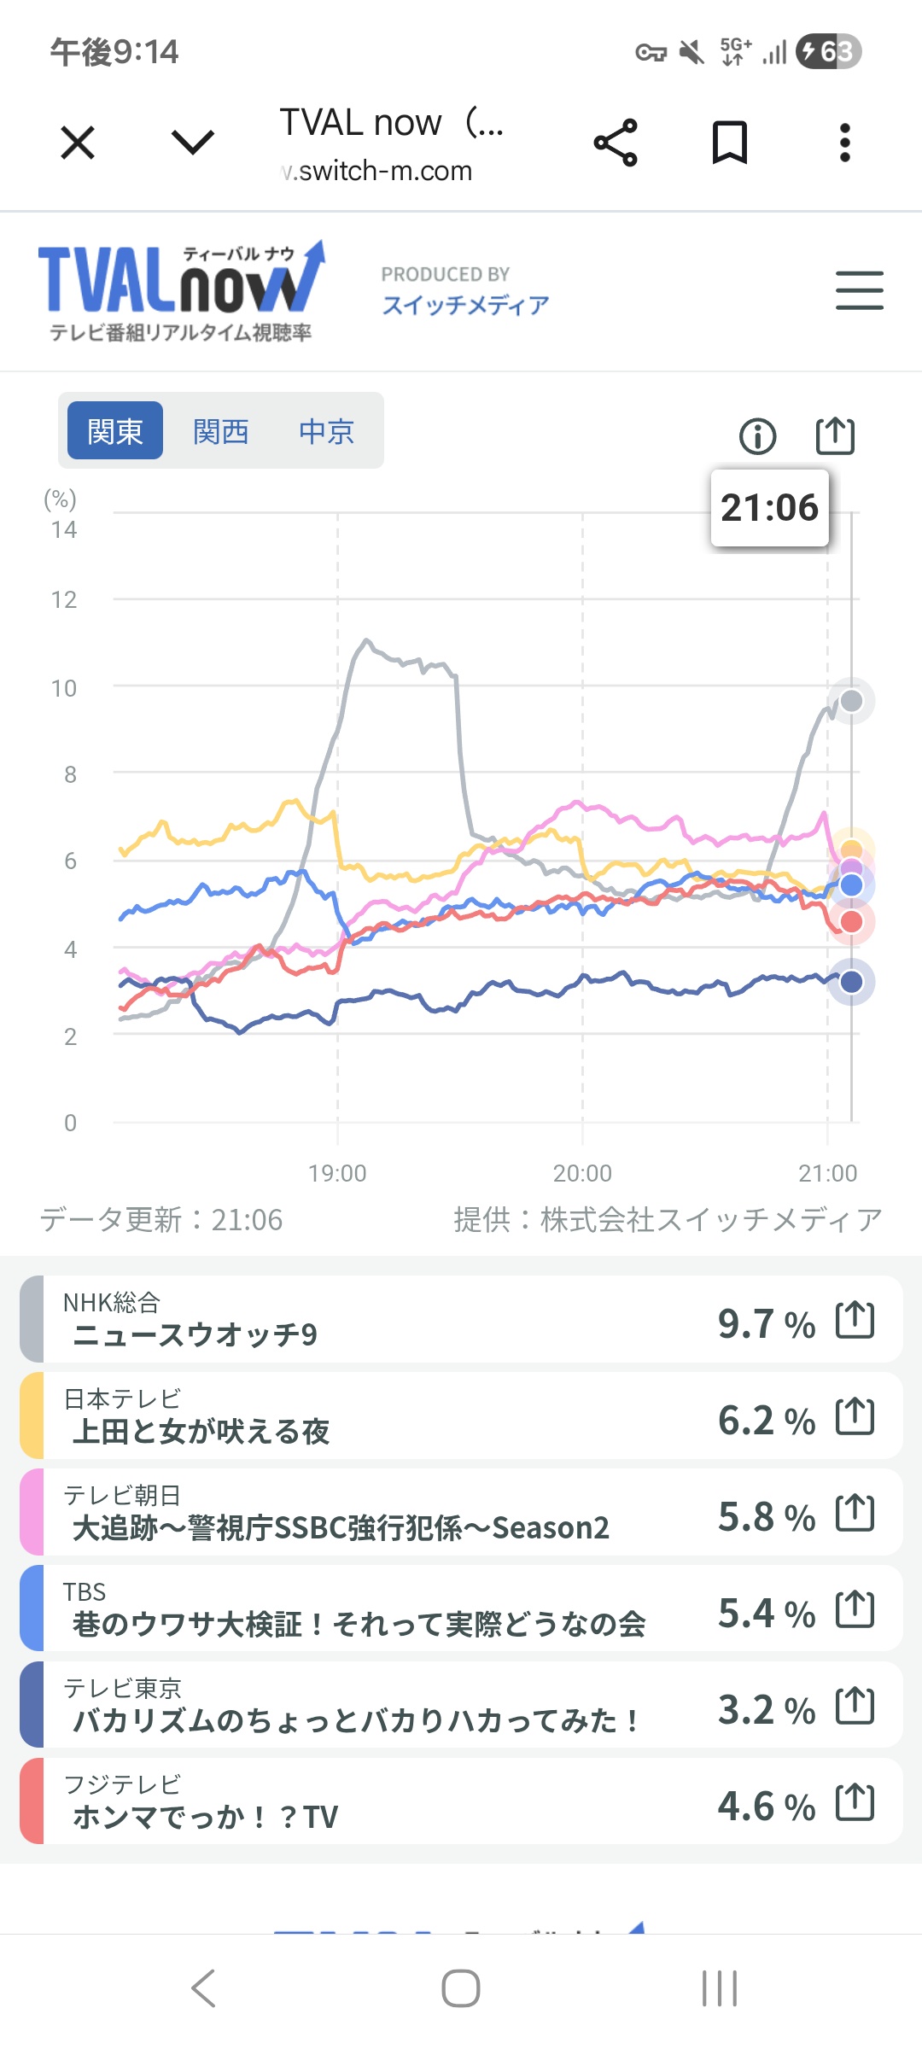This screenshot has width=922, height=2049.
Task: Switch region to 中京
Action: point(326,430)
